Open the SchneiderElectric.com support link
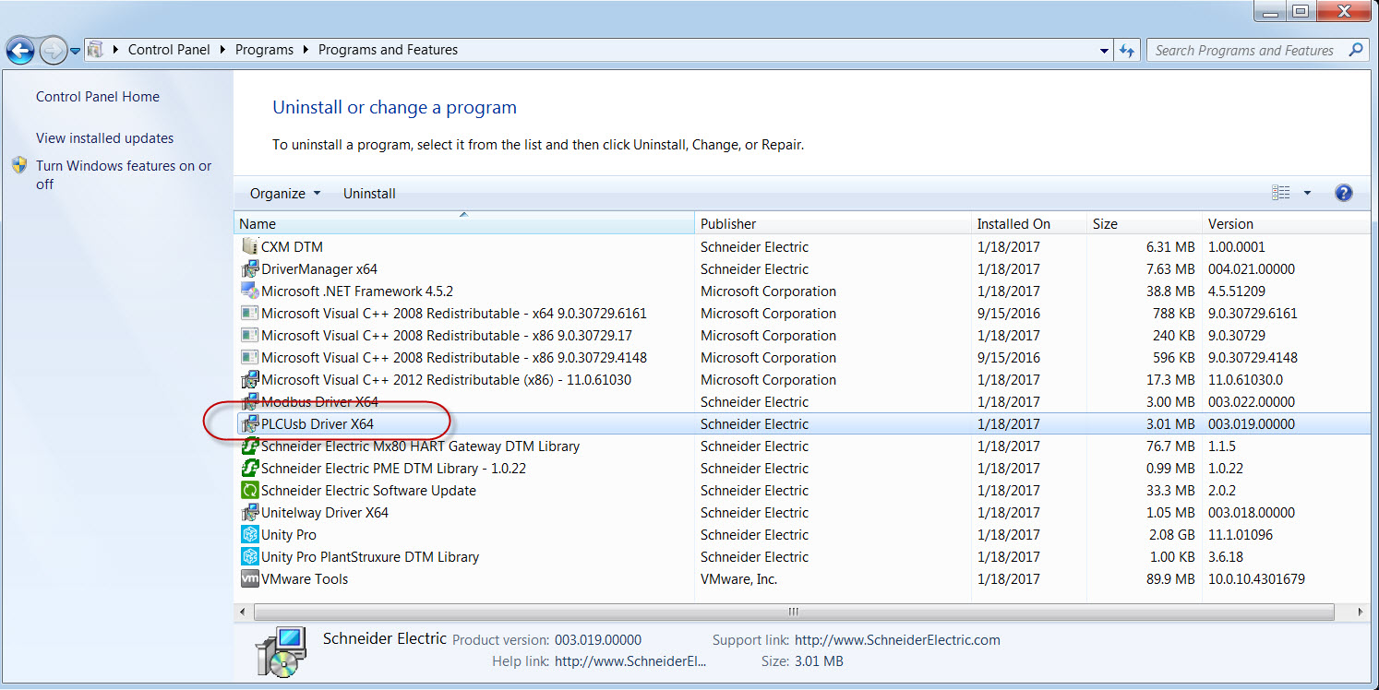Screen dimensions: 1379x690 [897, 639]
